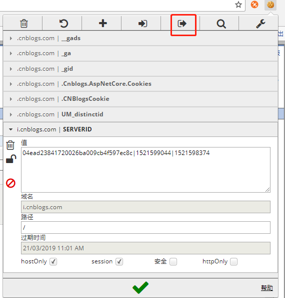Uncheck the session checkbox

[119, 262]
